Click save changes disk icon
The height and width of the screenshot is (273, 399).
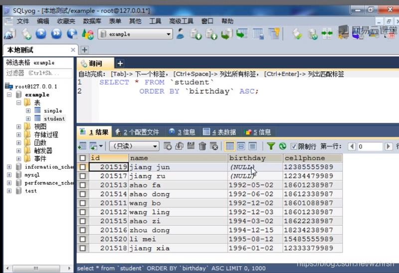click(x=191, y=146)
